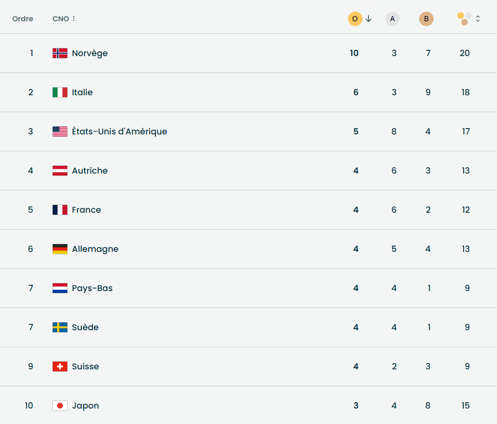Toggle gold column sort arrow
Viewport: 497px width, 424px height.
point(369,19)
